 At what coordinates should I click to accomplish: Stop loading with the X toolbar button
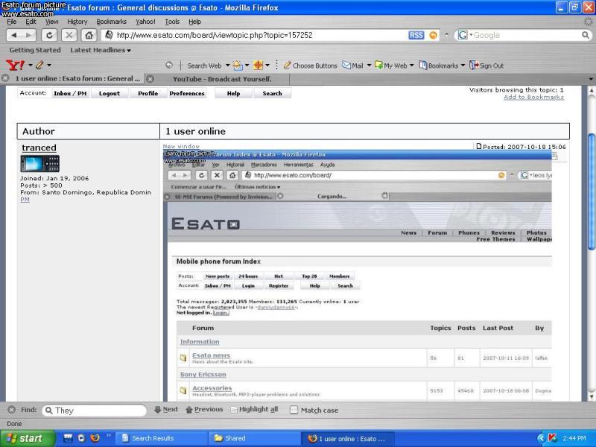coord(69,35)
